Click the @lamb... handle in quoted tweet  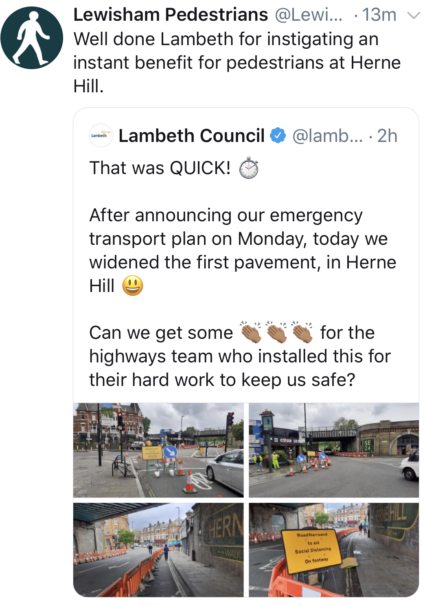(x=327, y=136)
